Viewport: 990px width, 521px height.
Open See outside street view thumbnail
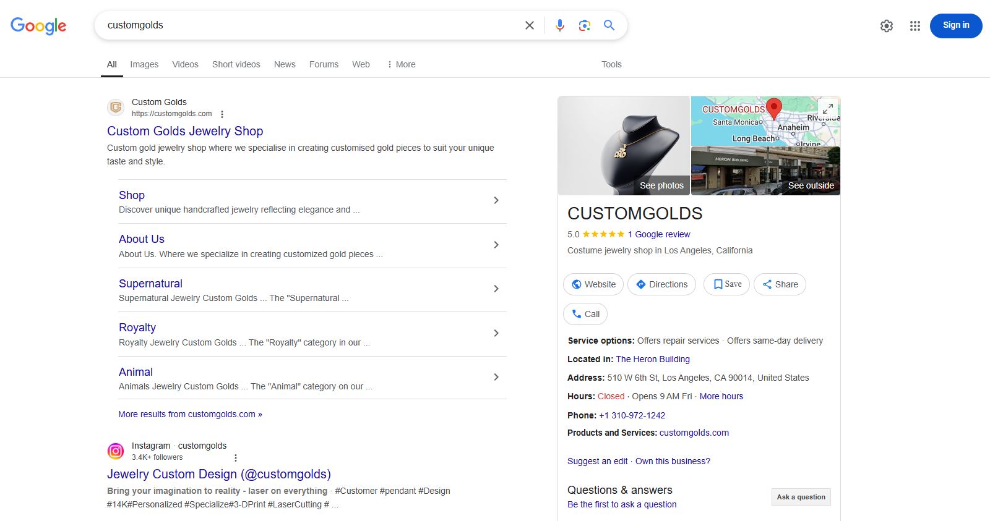pos(765,171)
